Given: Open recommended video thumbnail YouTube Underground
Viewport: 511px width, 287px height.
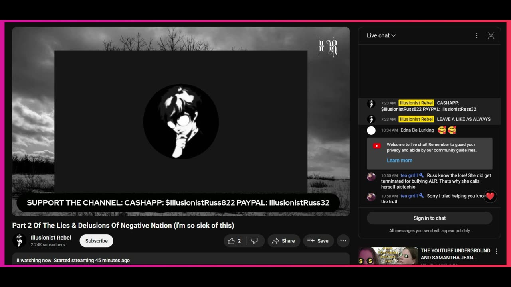Looking at the screenshot, I should 388,256.
